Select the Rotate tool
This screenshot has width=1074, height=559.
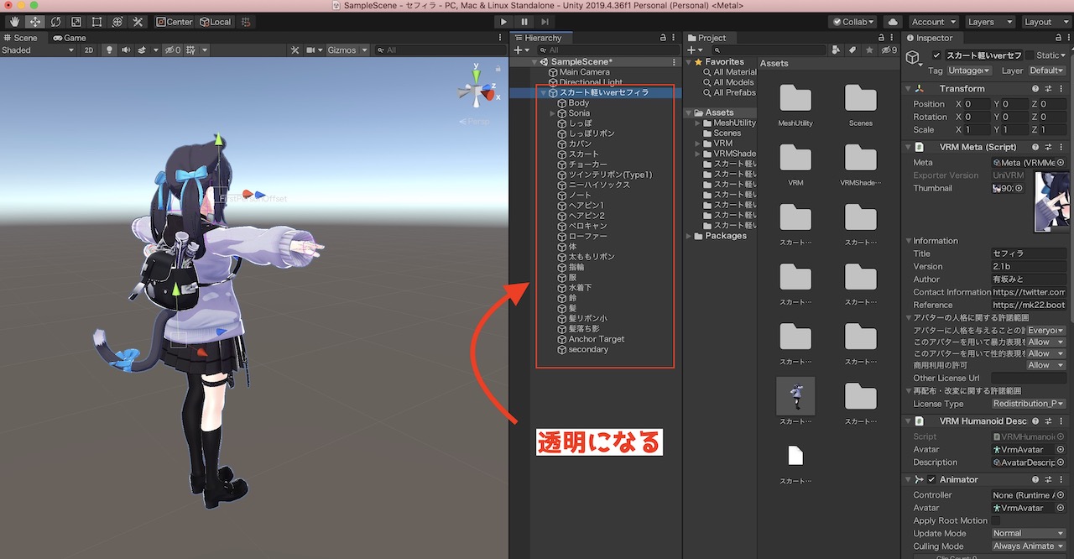(55, 21)
